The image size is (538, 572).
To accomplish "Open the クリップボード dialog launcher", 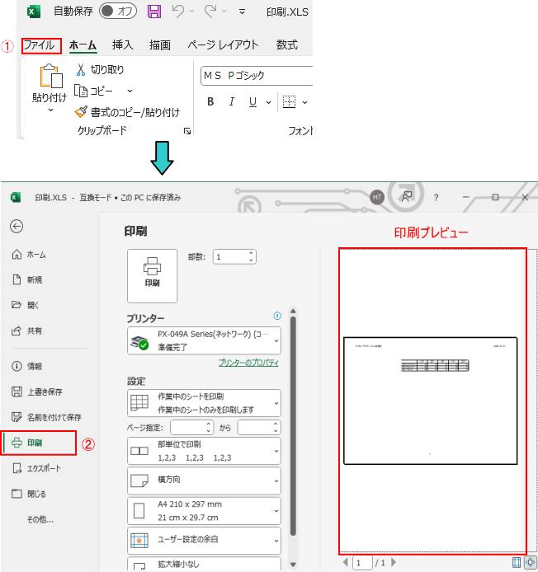I will point(187,131).
